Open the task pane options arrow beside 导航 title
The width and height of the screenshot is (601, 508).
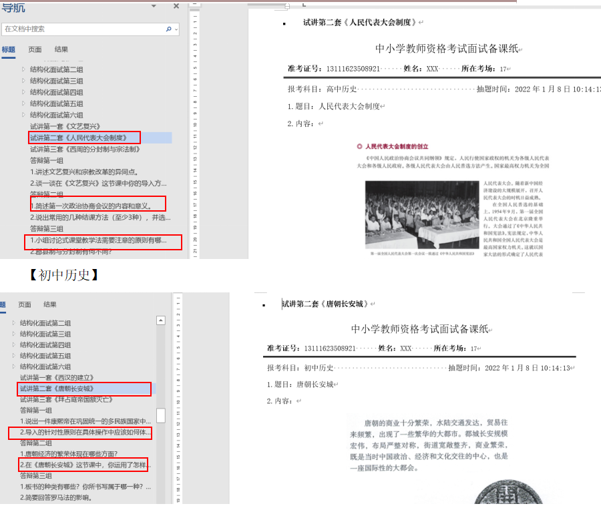[x=154, y=6]
